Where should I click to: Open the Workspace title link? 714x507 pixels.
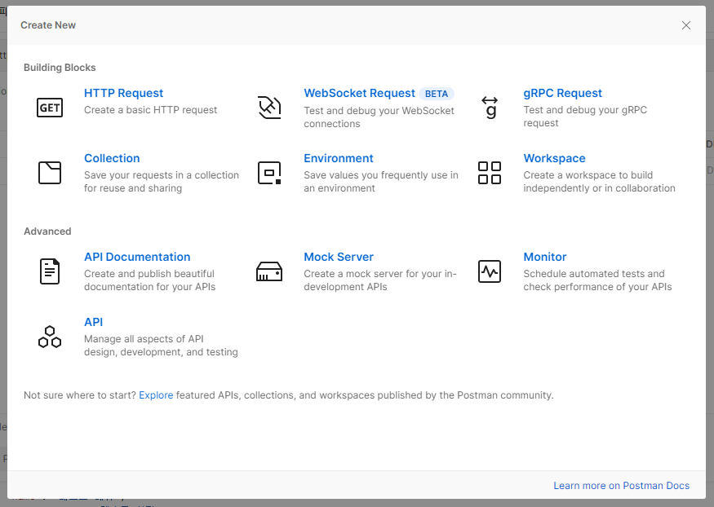554,158
